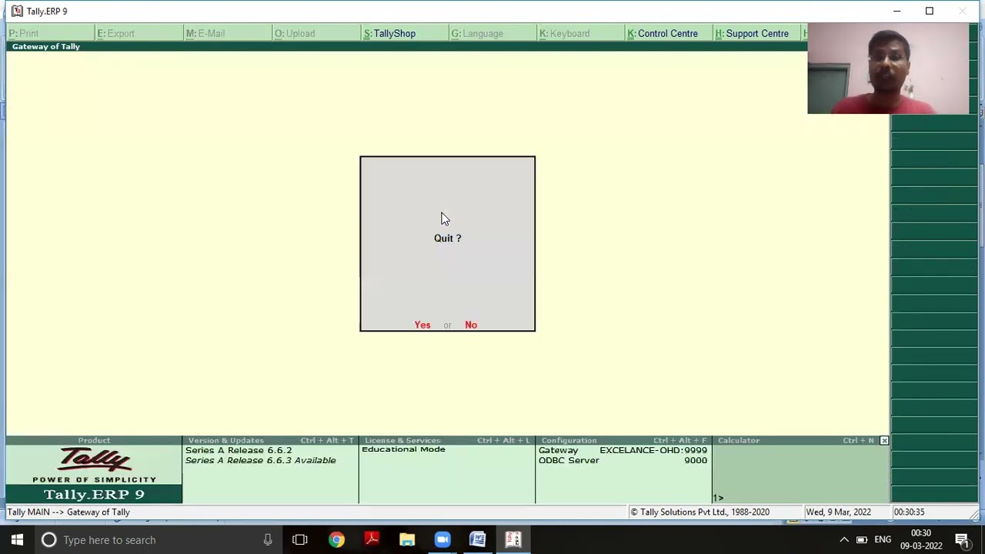Image resolution: width=985 pixels, height=554 pixels.
Task: Choose No in the Quit dialog
Action: [471, 325]
